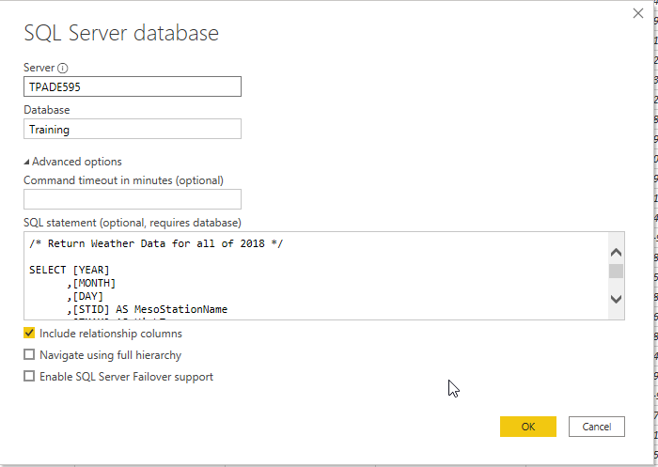The height and width of the screenshot is (467, 658).
Task: Click the 'SELECT [YEAR]' line
Action: pyautogui.click(x=69, y=270)
